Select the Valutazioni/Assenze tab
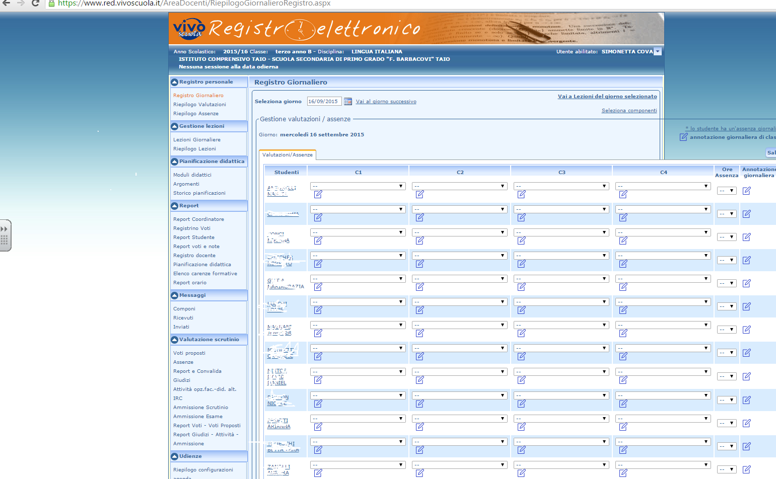This screenshot has height=479, width=776. point(288,155)
